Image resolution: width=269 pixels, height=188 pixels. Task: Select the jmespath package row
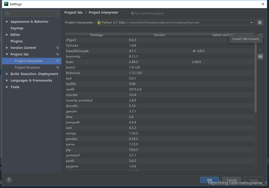(x=160, y=122)
